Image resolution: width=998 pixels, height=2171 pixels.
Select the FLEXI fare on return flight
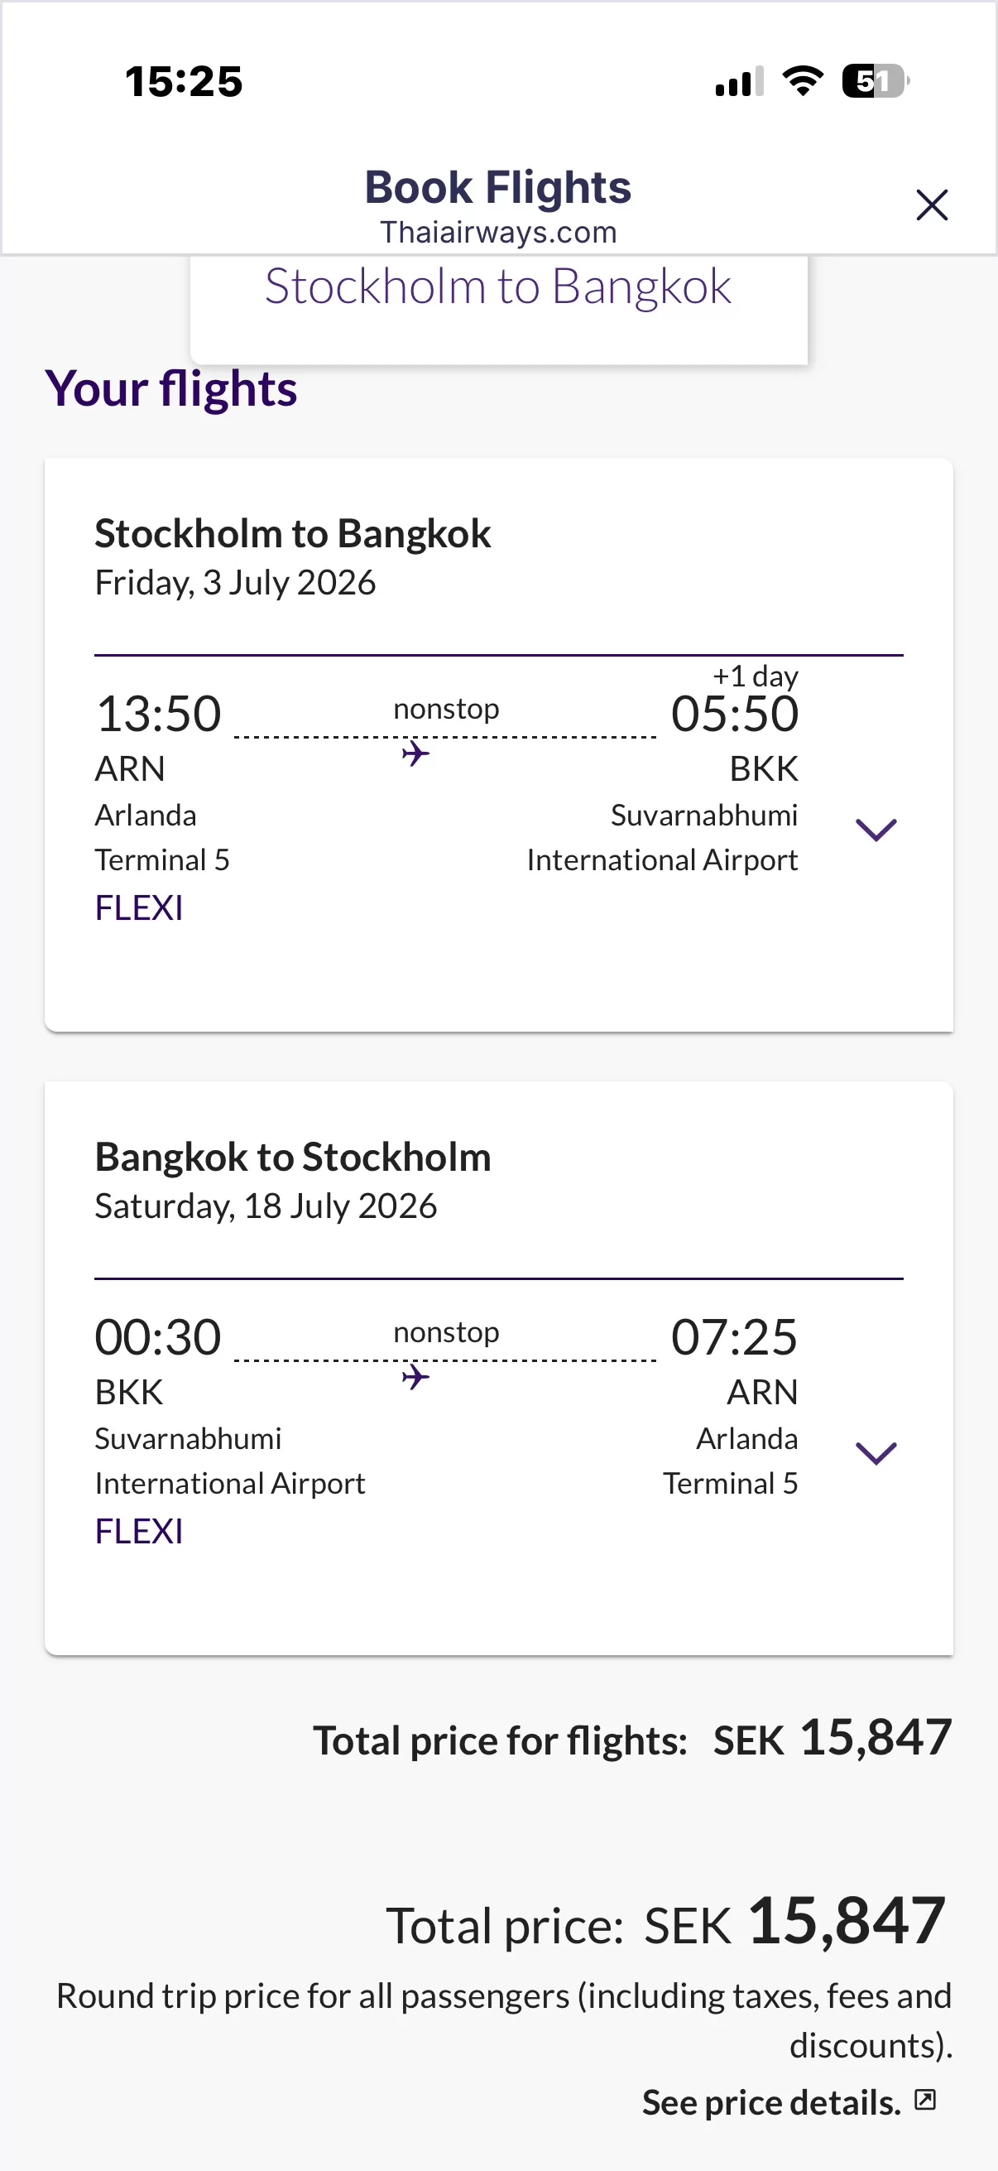(x=139, y=1531)
